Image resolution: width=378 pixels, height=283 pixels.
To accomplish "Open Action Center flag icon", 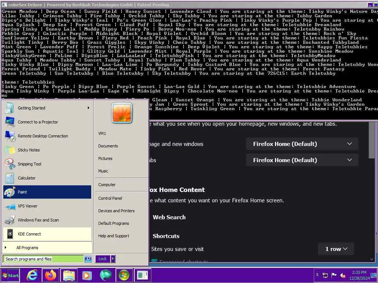I will pos(334,275).
